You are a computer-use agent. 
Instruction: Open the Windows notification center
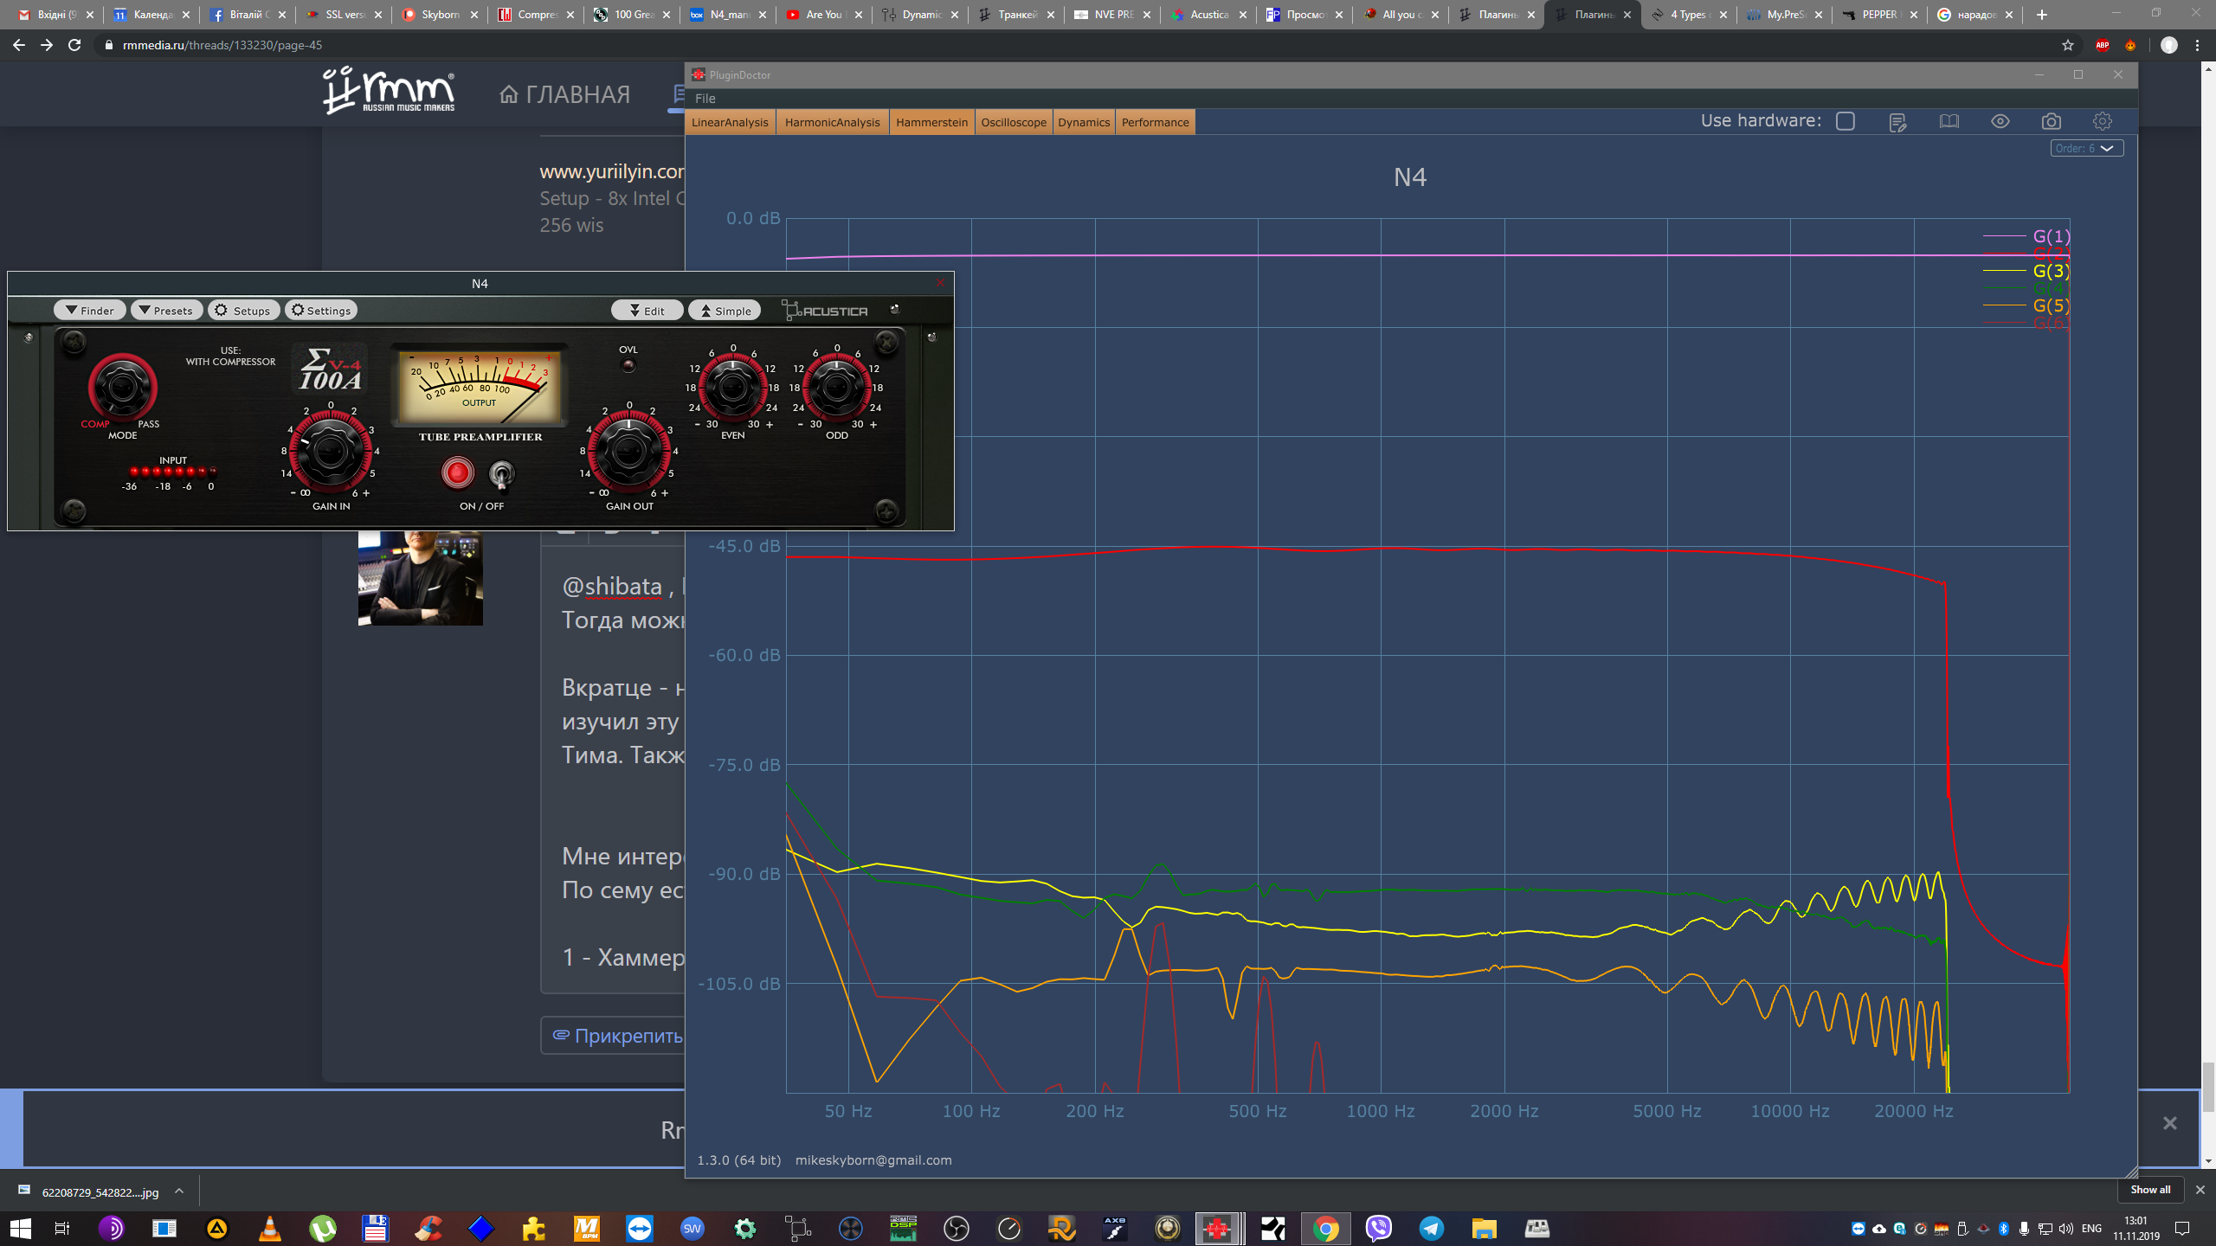[2183, 1228]
